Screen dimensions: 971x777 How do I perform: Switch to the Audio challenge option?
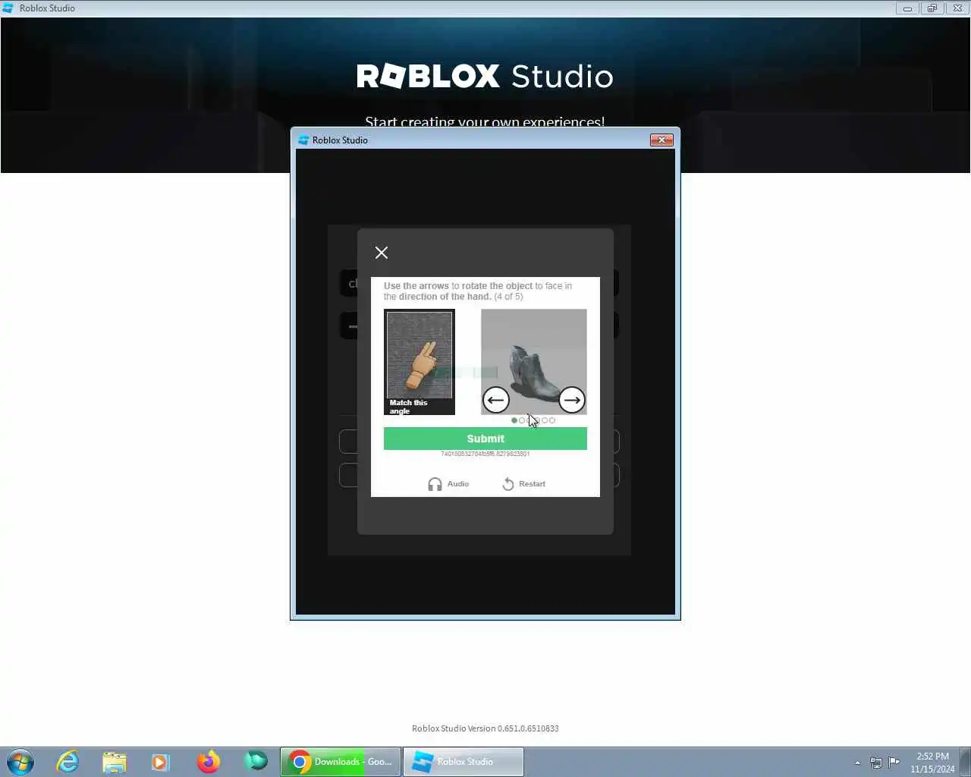point(448,484)
